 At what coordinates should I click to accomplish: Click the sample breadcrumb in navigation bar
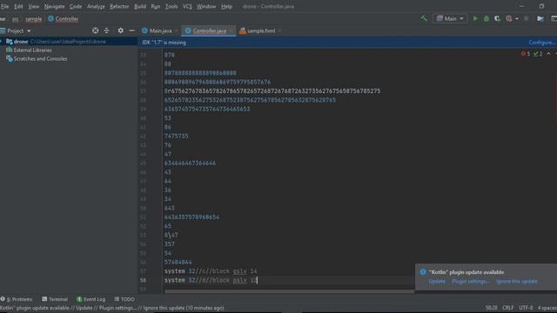[x=33, y=19]
